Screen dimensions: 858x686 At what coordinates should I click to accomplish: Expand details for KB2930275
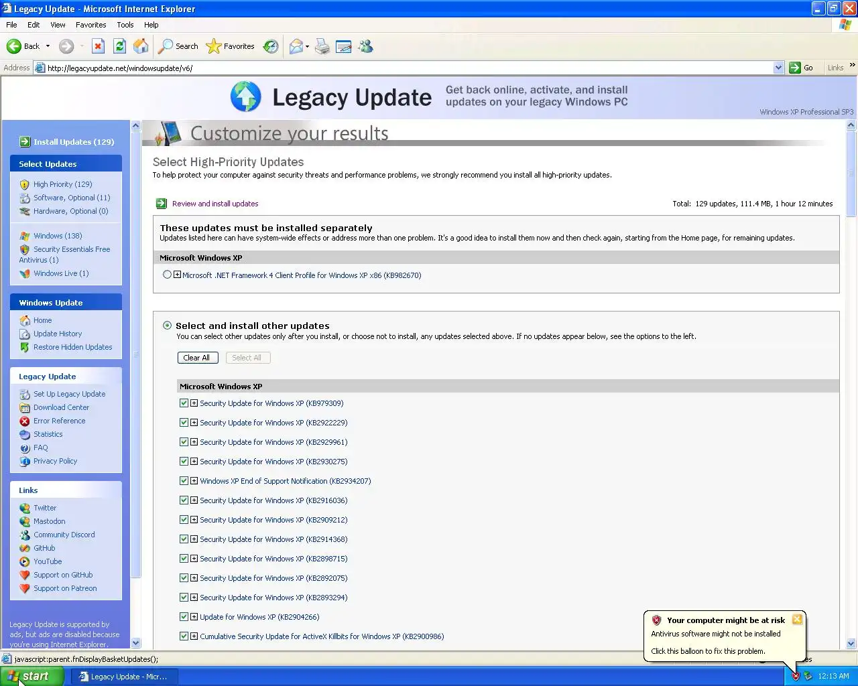(194, 462)
